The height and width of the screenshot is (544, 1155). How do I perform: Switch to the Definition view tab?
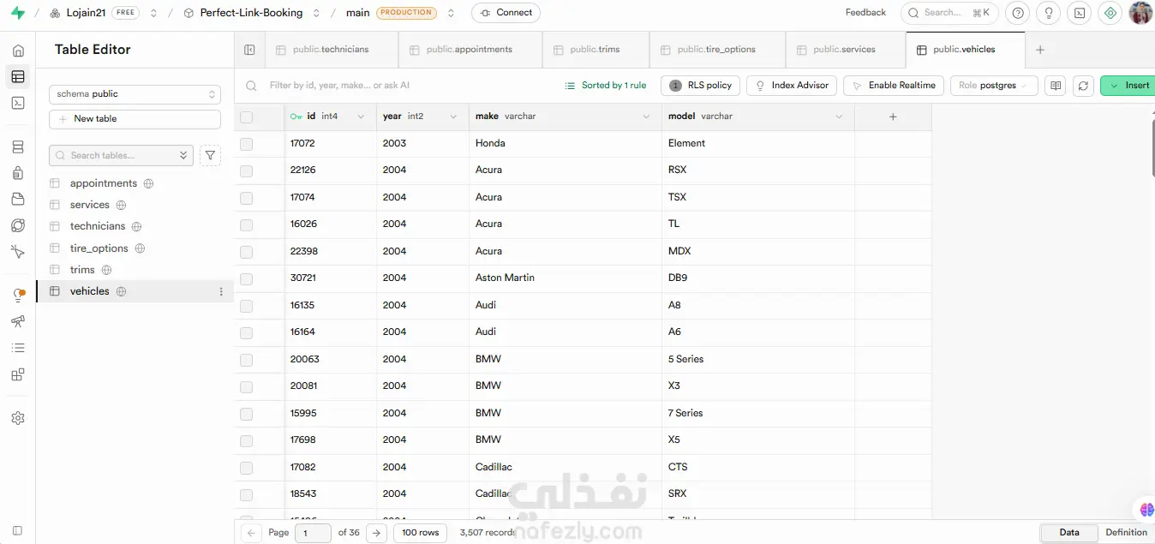click(1126, 532)
